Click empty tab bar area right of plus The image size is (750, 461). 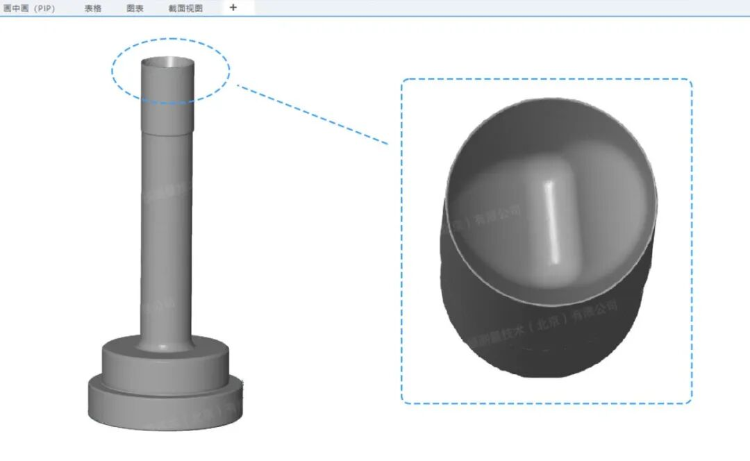486,8
